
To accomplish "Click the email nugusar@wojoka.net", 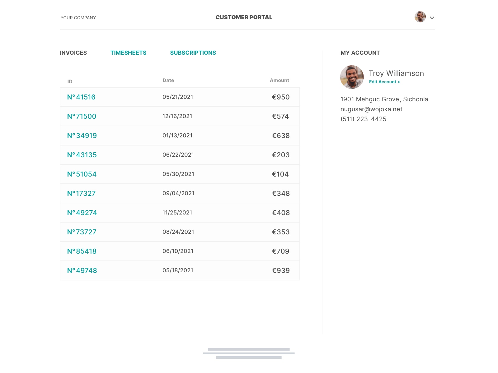I will (371, 109).
